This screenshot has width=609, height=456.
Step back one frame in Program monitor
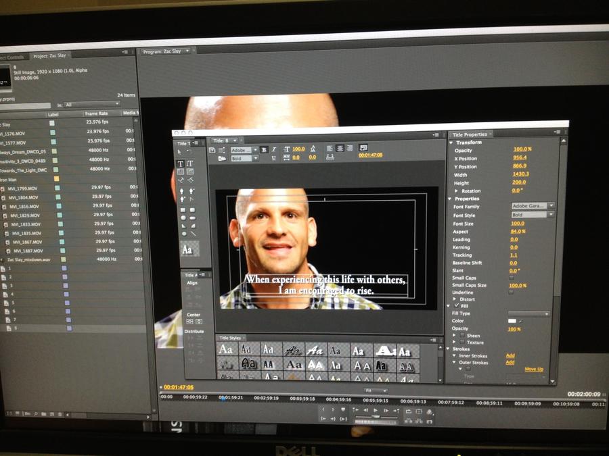click(x=366, y=410)
